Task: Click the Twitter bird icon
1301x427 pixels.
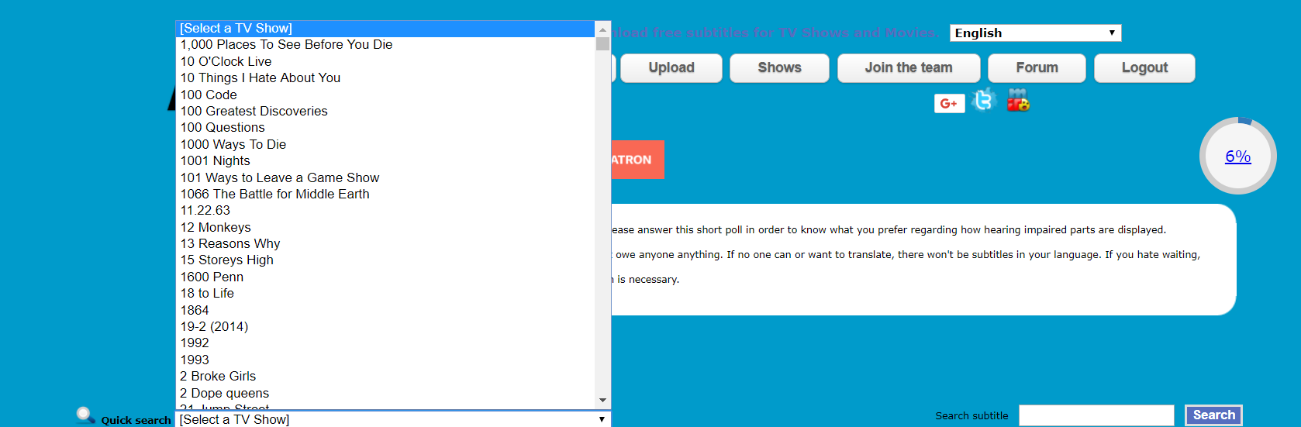Action: click(983, 101)
